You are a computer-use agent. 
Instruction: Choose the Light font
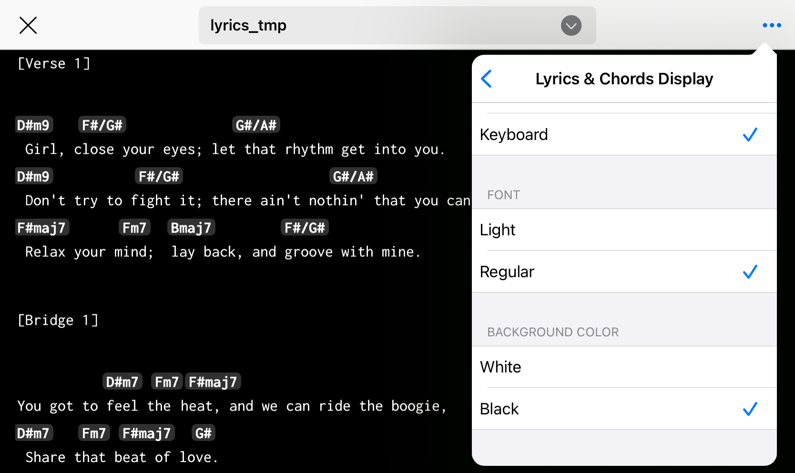tap(624, 230)
